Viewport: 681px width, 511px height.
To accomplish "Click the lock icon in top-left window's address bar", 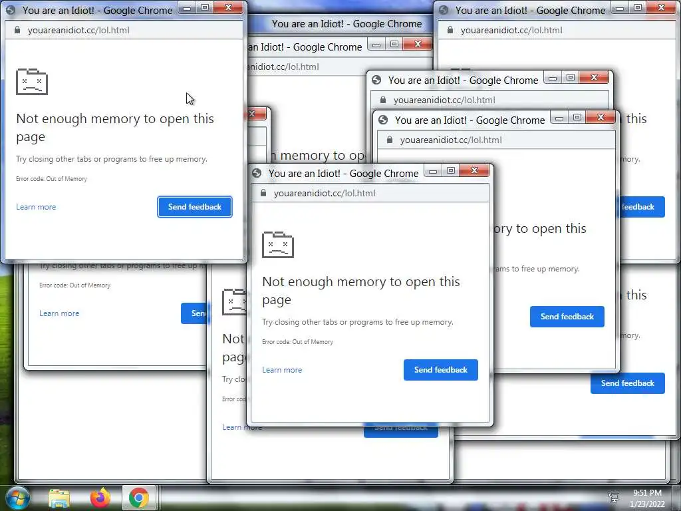I will tap(17, 30).
